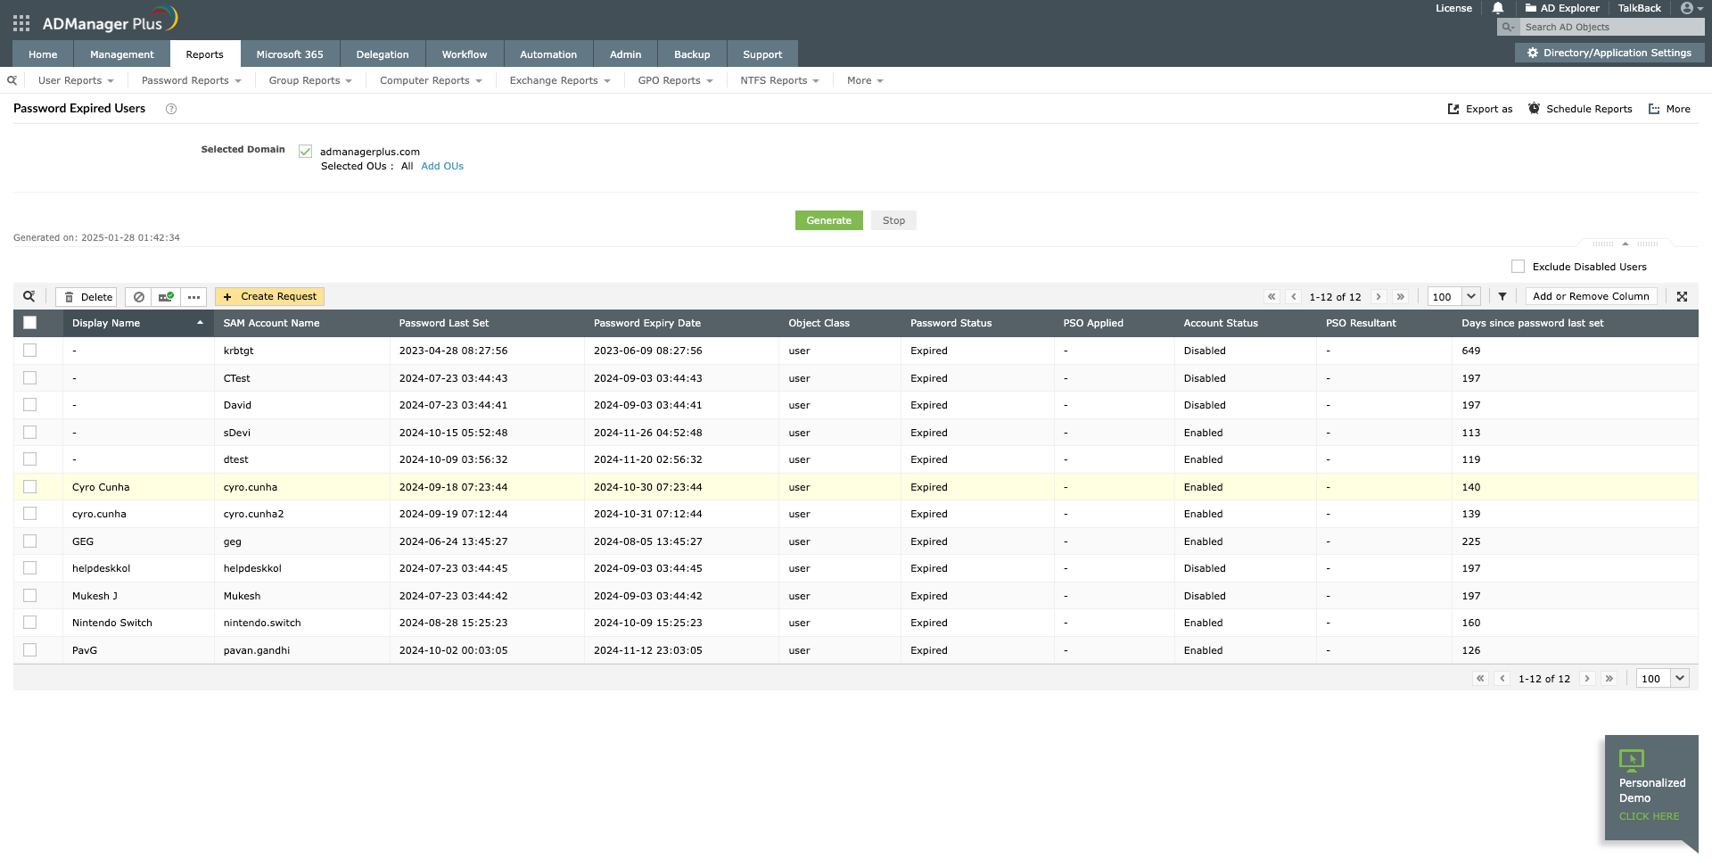Open the notifications bell icon
This screenshot has width=1712, height=859.
(x=1498, y=8)
